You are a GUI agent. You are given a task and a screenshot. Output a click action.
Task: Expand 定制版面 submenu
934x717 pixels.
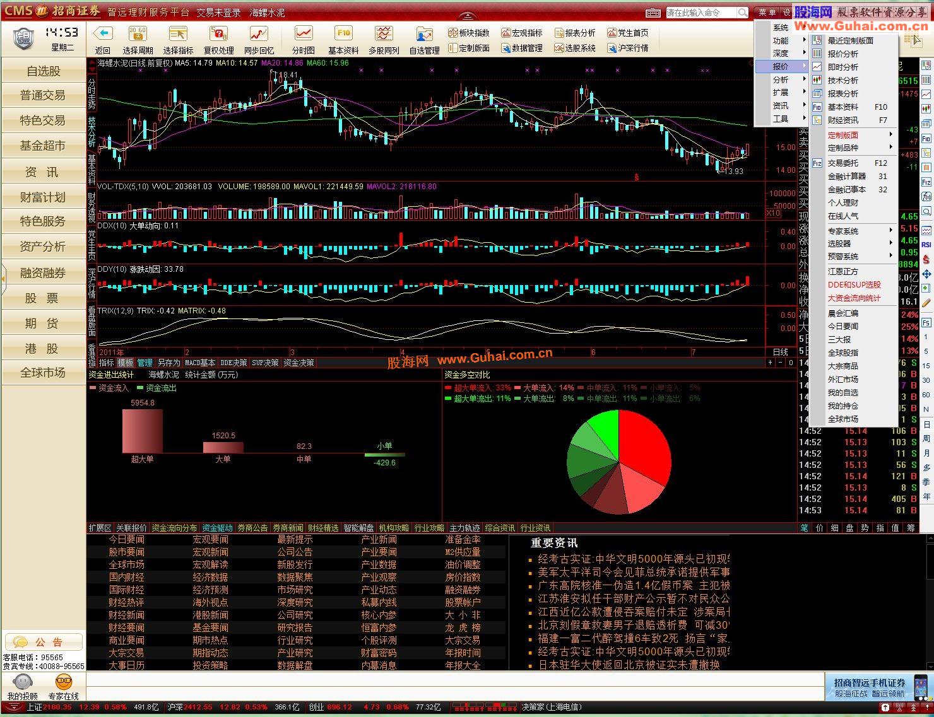pyautogui.click(x=854, y=135)
